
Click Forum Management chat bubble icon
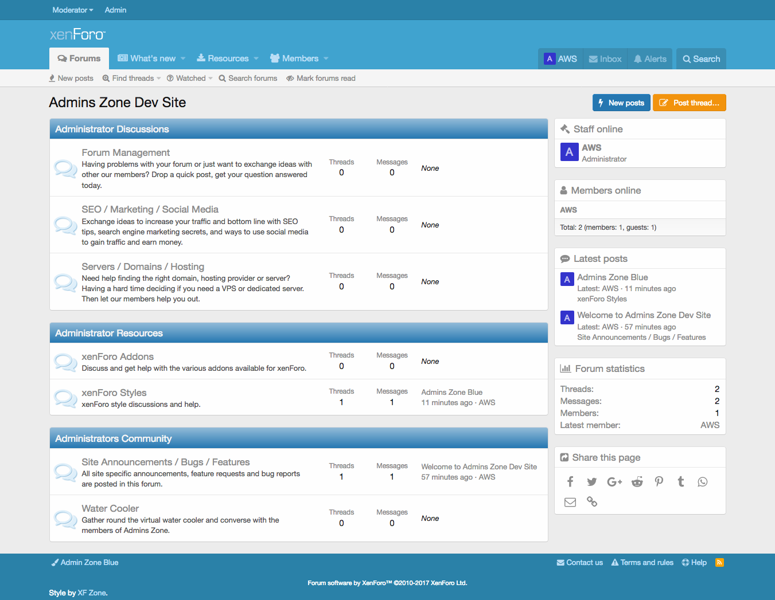65,168
